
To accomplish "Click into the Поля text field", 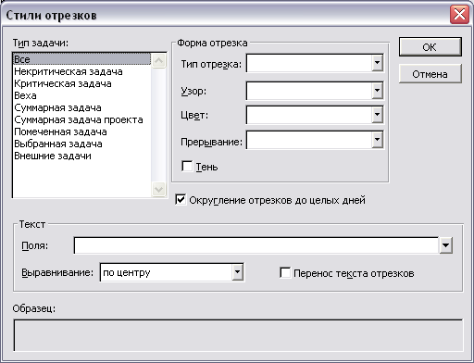I will click(256, 245).
